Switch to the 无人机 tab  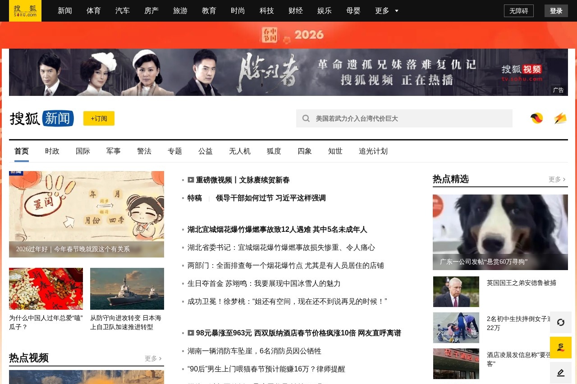(x=240, y=151)
